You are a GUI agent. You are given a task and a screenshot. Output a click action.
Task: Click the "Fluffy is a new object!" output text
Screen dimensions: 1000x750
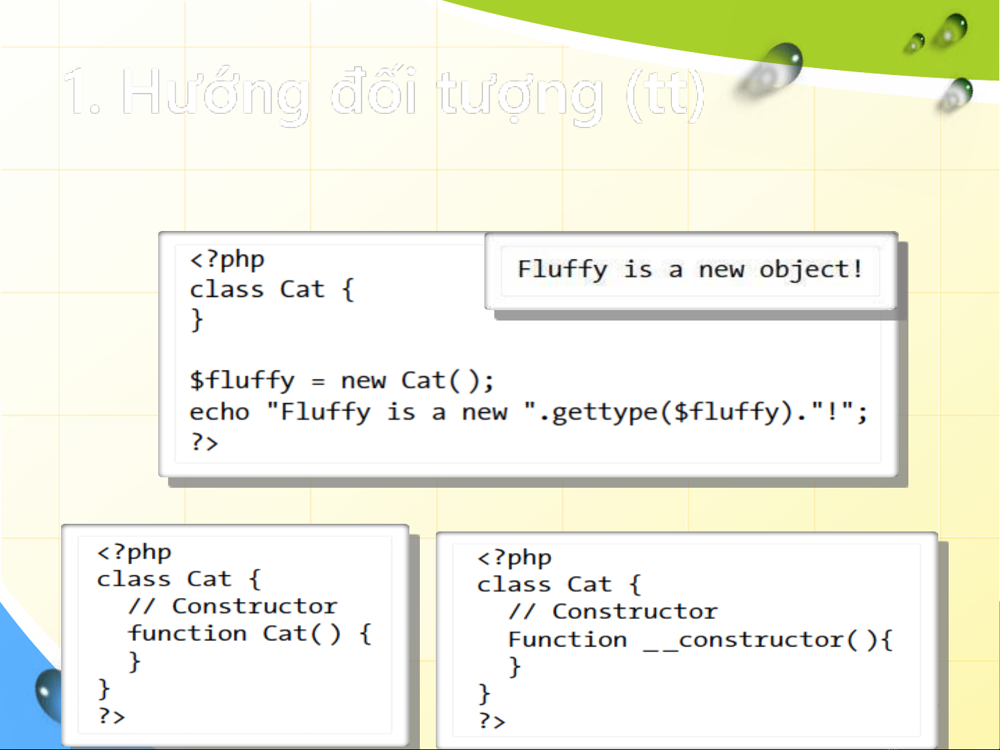690,269
